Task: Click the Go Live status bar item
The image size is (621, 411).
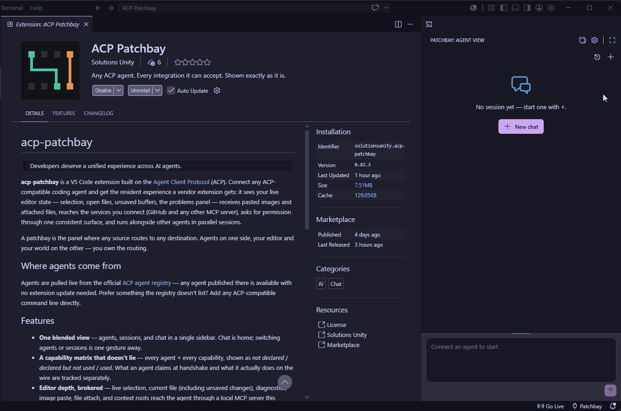Action: tap(551, 406)
